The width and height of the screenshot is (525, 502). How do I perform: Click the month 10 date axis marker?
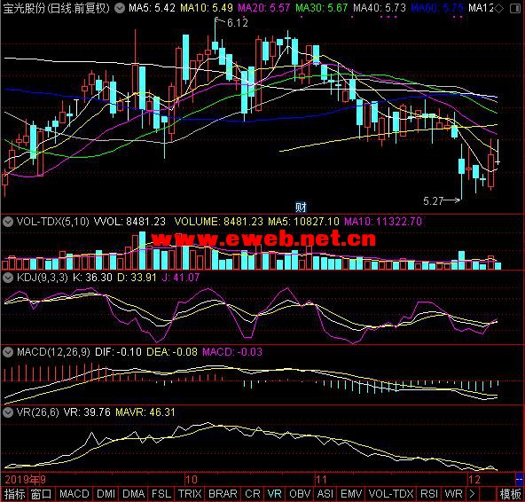[x=192, y=480]
